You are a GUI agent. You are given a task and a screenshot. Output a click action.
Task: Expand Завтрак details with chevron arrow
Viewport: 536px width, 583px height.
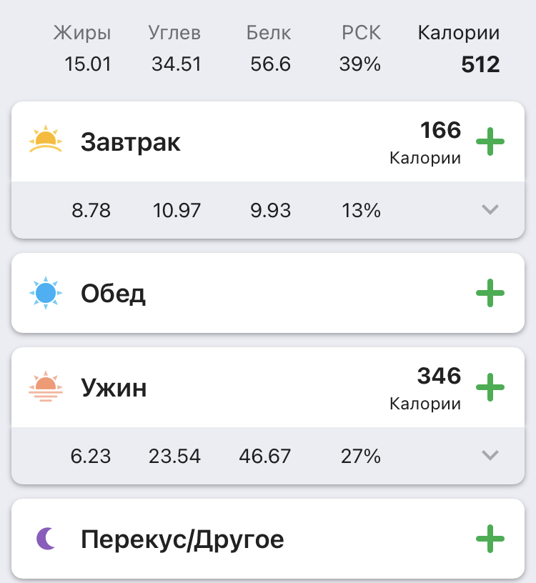pos(490,209)
